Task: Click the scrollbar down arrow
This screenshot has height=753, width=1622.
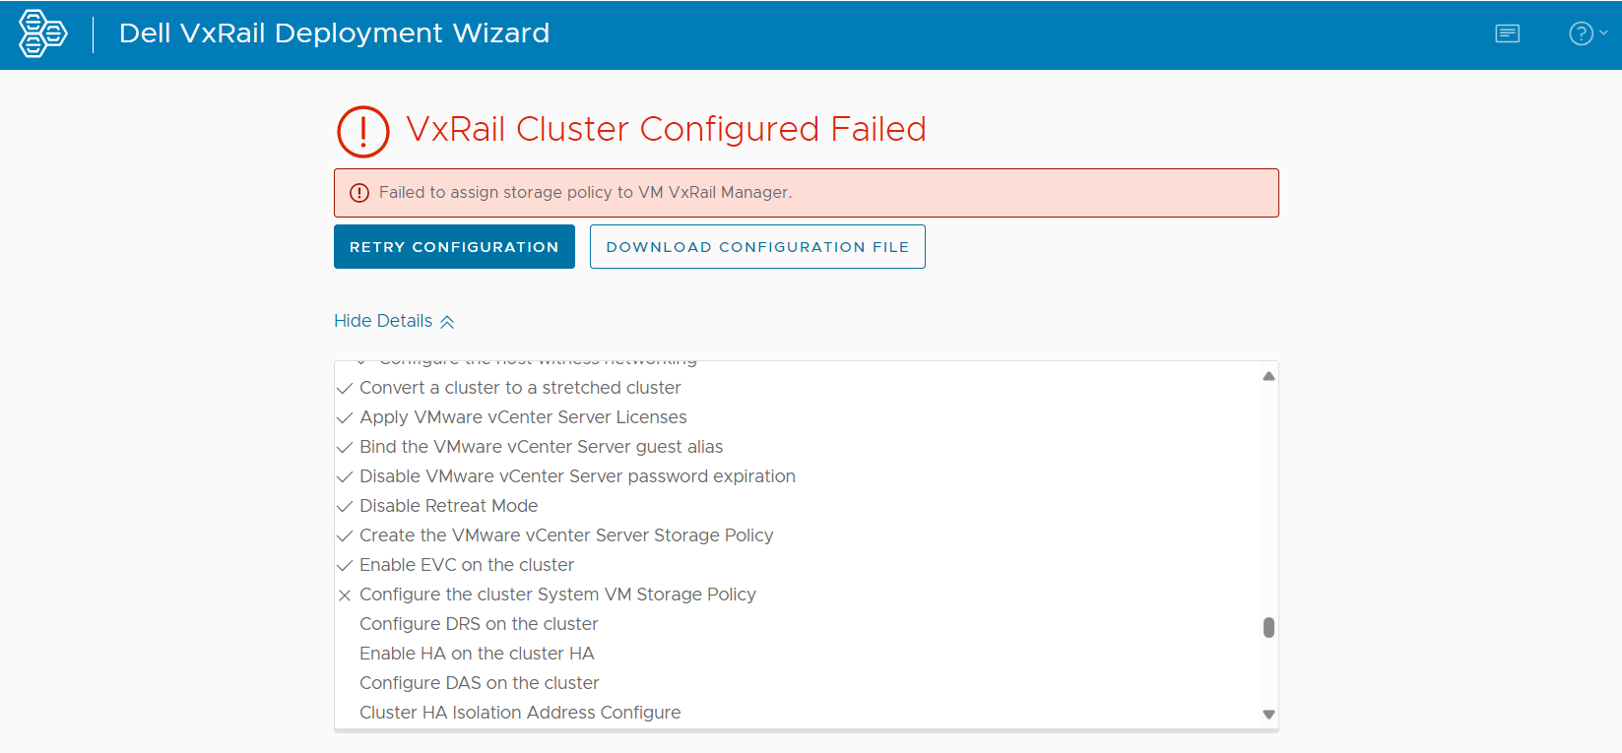Action: tap(1268, 716)
